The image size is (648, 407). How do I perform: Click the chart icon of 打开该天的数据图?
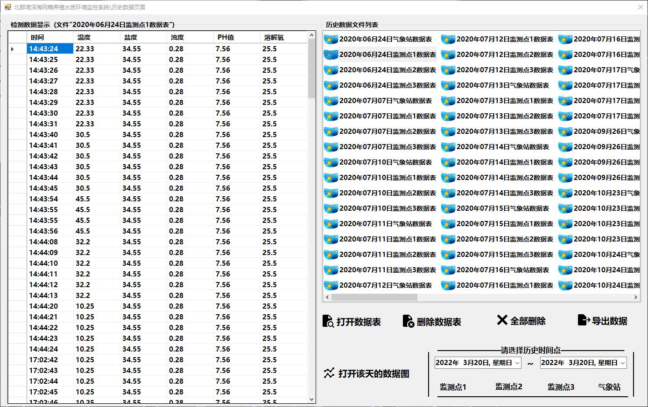tap(329, 373)
